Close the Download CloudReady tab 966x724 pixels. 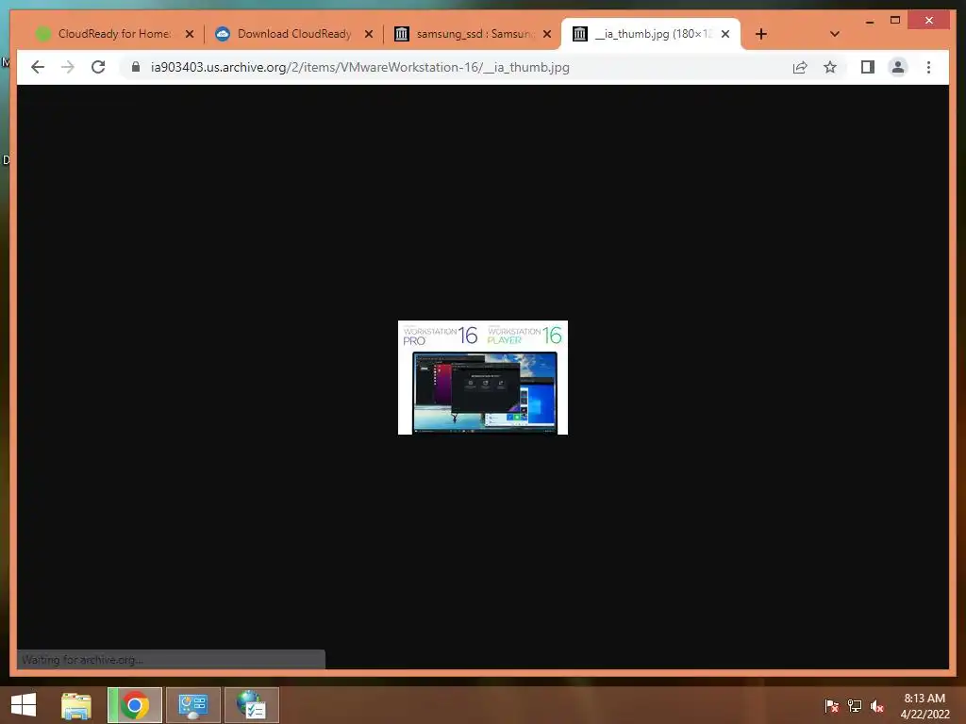369,34
